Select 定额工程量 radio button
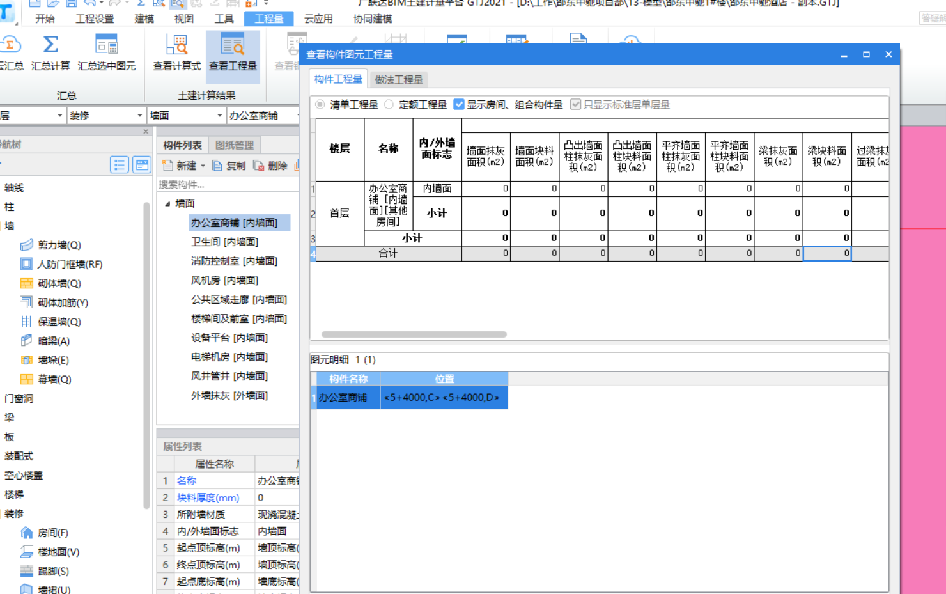Screen dimensions: 946x594 click(x=389, y=104)
